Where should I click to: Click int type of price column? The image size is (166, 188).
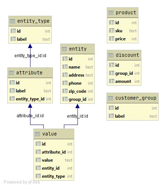[x=134, y=39]
